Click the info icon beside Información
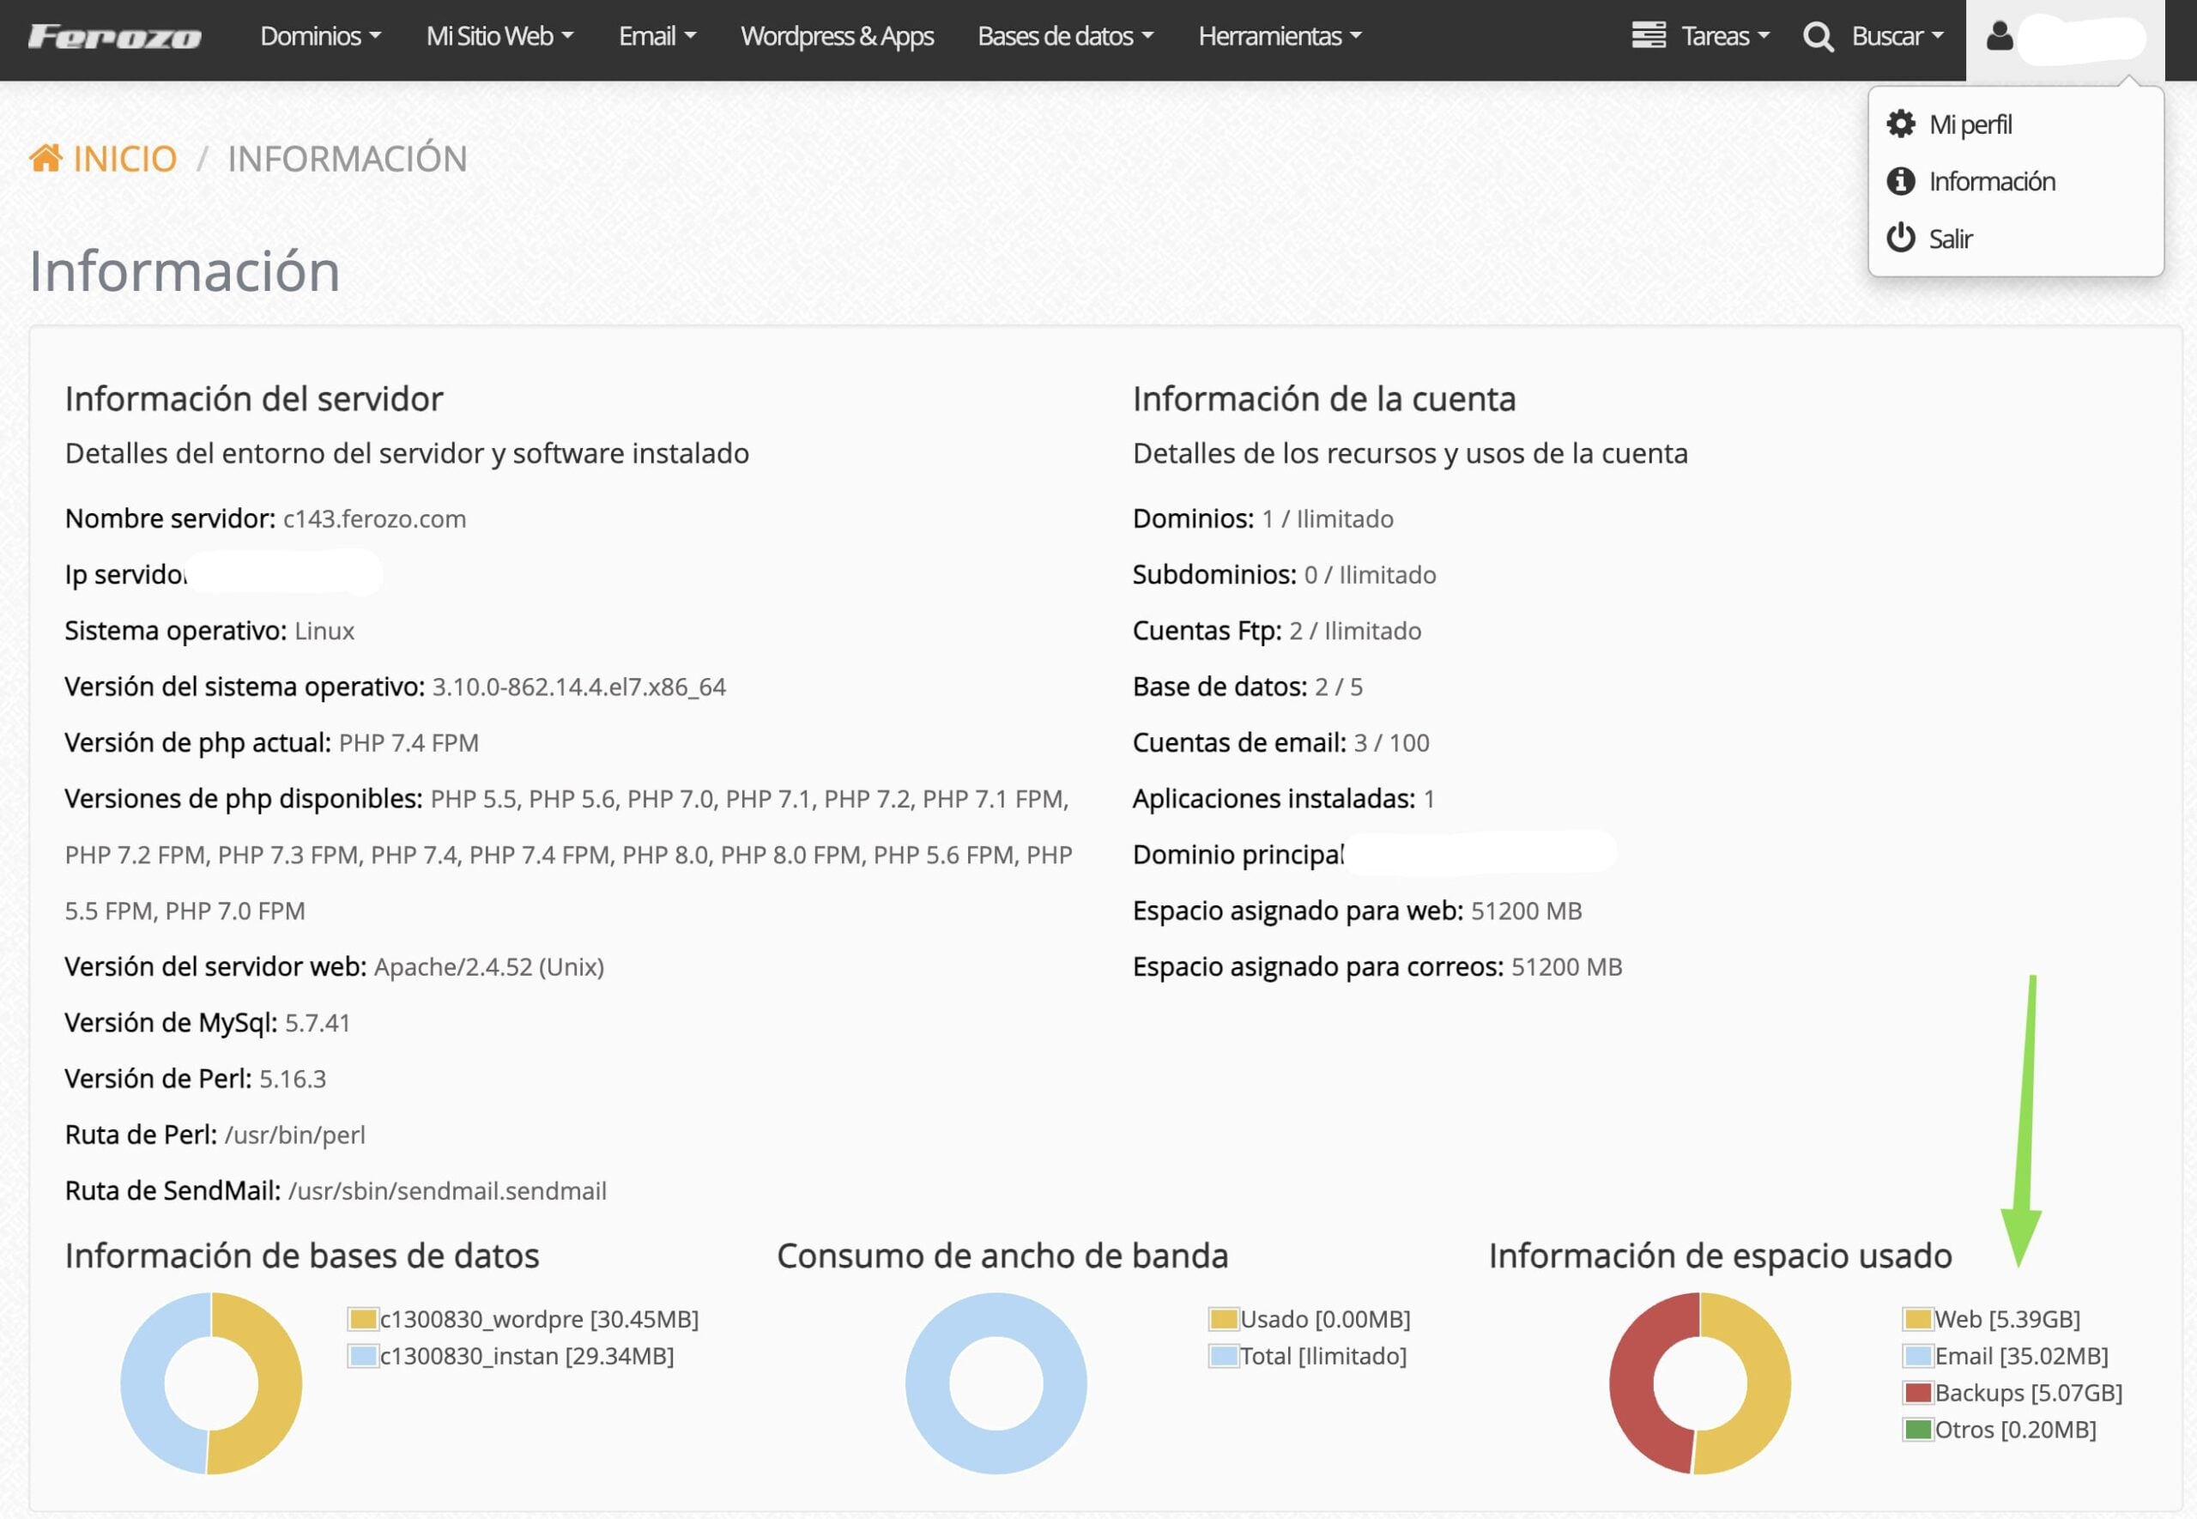The width and height of the screenshot is (2197, 1519). point(1900,181)
